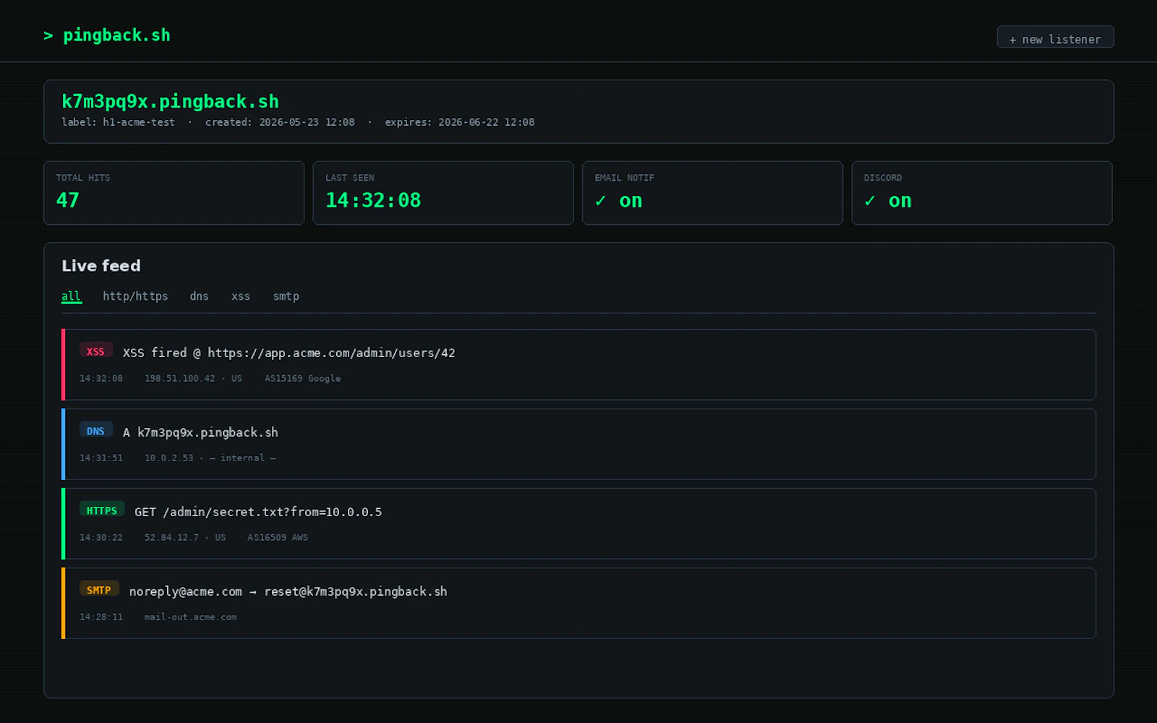Select source IP 52.84.12.7
The width and height of the screenshot is (1157, 723).
tap(171, 538)
